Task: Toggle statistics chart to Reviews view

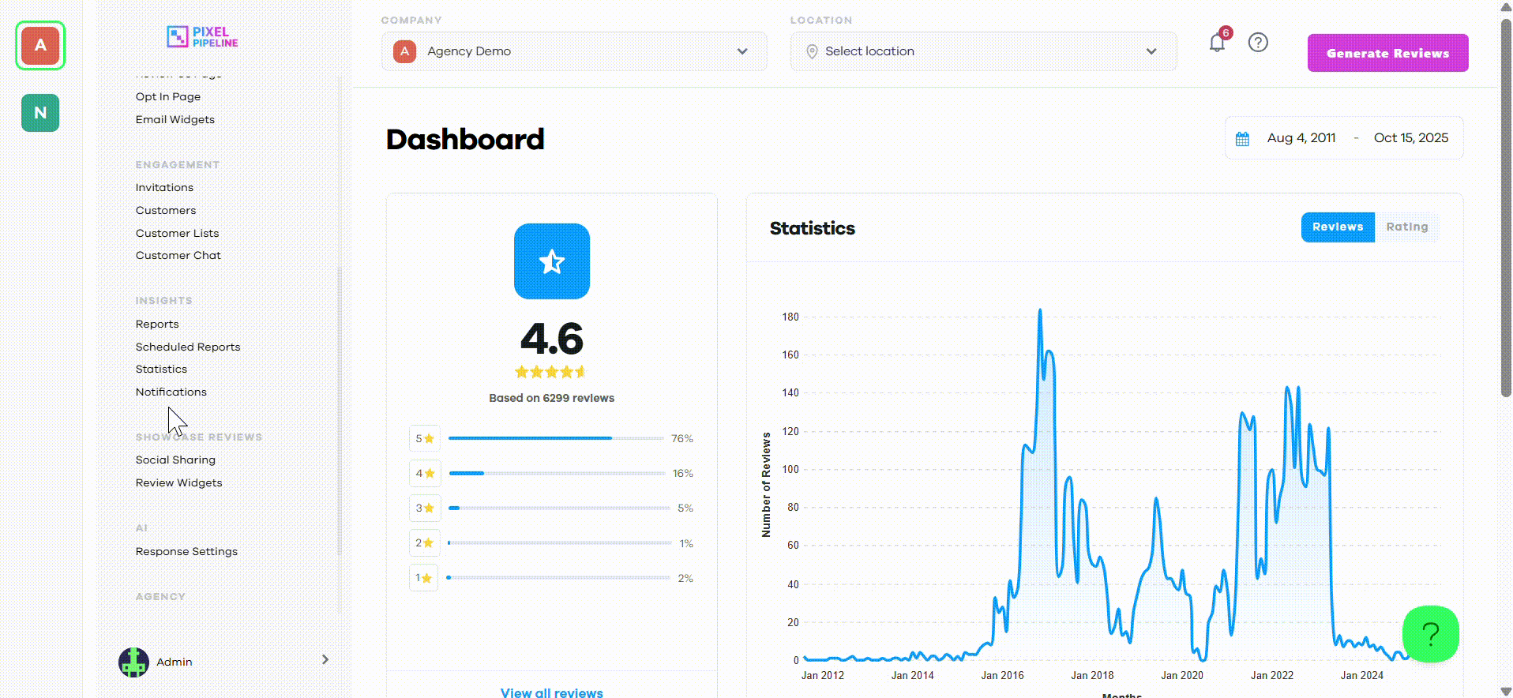Action: coord(1338,227)
